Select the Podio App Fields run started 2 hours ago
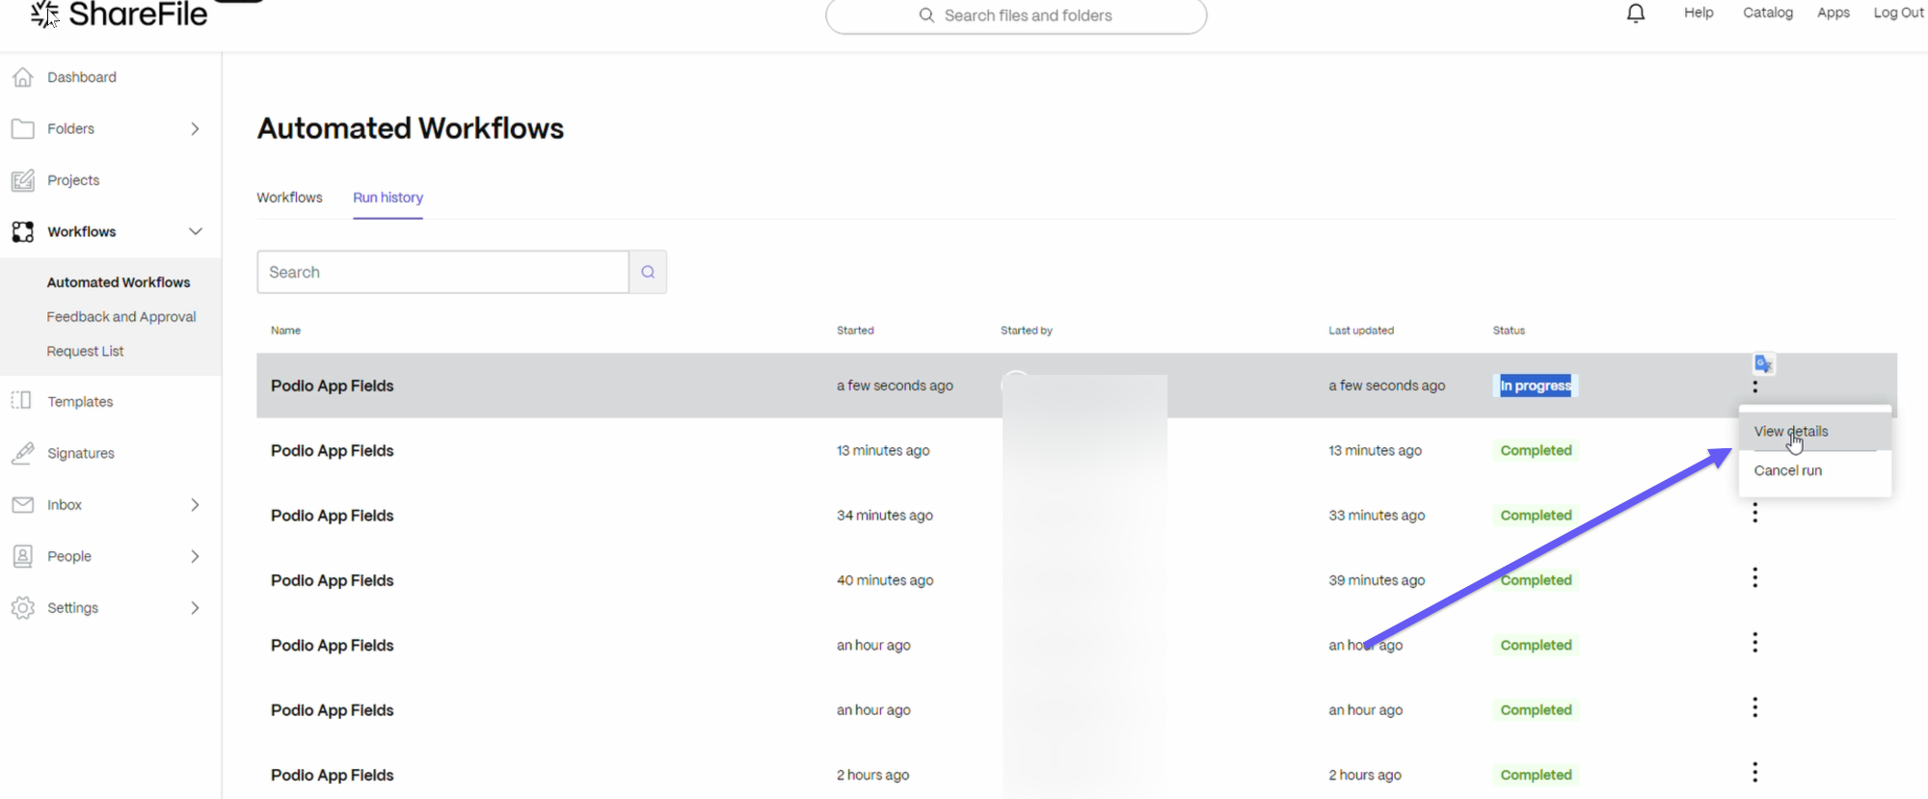Viewport: 1928px width, 799px height. tap(332, 775)
